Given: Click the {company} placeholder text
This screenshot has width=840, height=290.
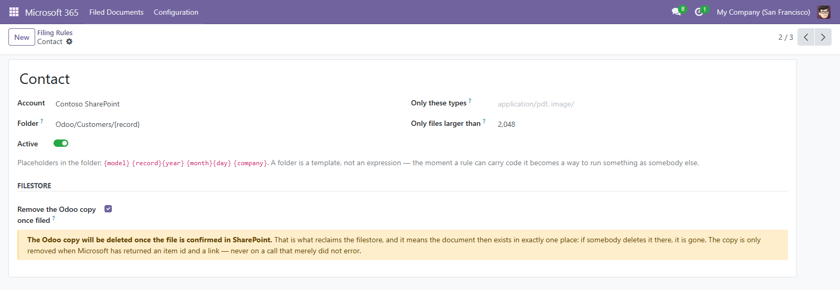Looking at the screenshot, I should coord(250,163).
